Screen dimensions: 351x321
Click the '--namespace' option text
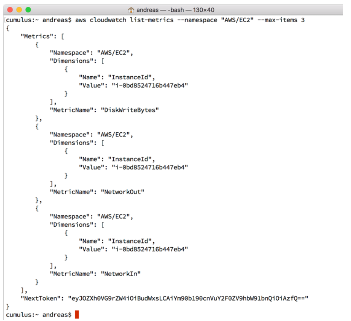pyautogui.click(x=197, y=20)
